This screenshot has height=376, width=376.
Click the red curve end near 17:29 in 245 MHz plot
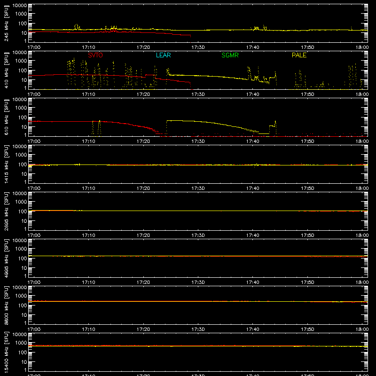point(190,36)
